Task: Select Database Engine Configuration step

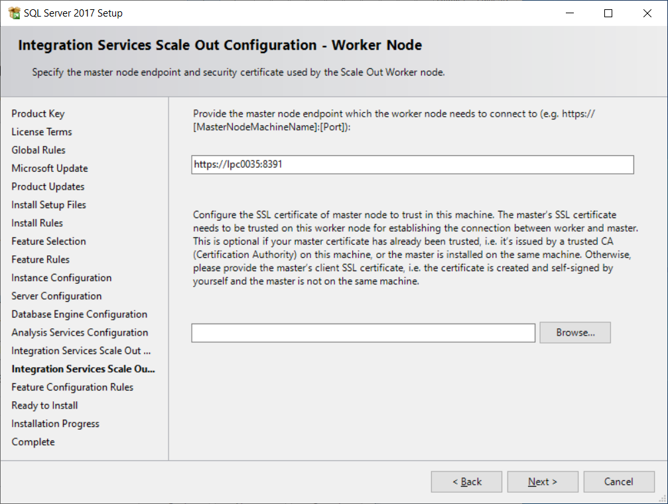Action: 79,314
